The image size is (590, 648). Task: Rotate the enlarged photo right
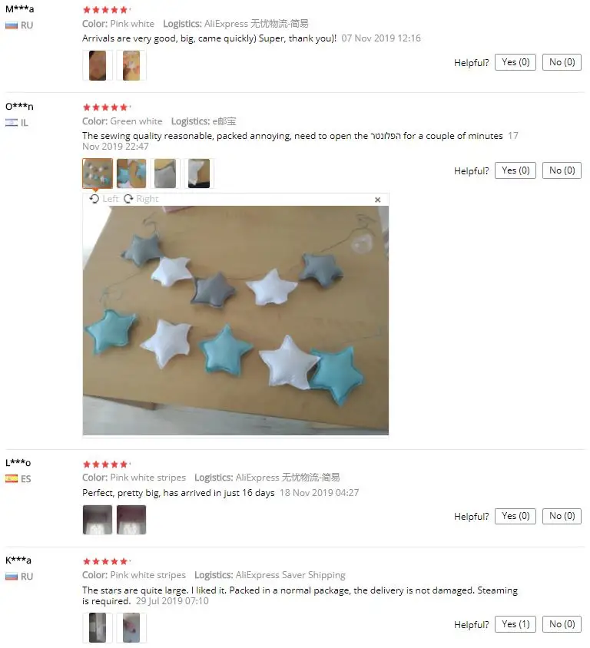pyautogui.click(x=141, y=199)
